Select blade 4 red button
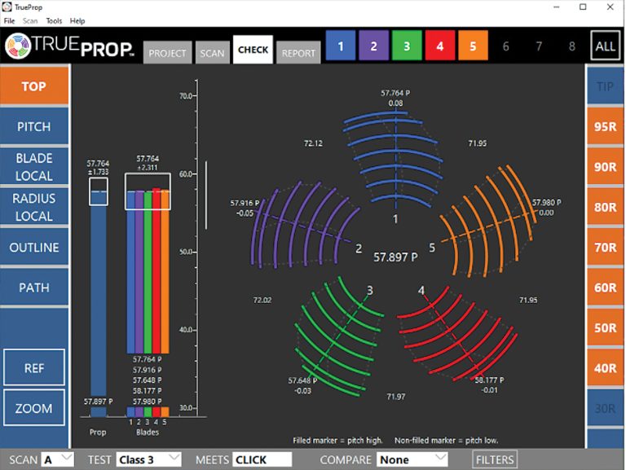The height and width of the screenshot is (470, 626). pos(439,46)
